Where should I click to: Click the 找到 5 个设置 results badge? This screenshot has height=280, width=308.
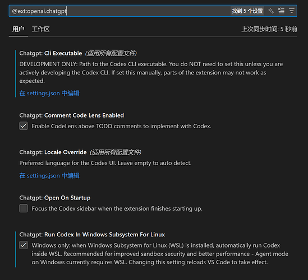[x=247, y=11]
